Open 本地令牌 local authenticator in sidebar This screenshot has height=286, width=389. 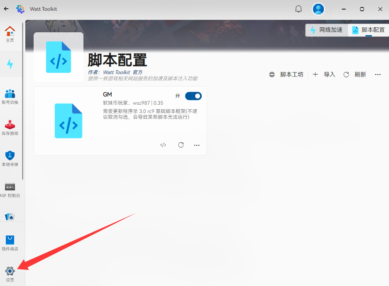(x=10, y=159)
